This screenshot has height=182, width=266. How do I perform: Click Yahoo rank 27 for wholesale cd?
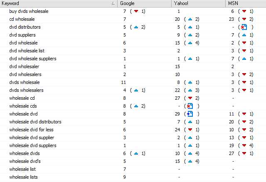pyautogui.click(x=177, y=98)
